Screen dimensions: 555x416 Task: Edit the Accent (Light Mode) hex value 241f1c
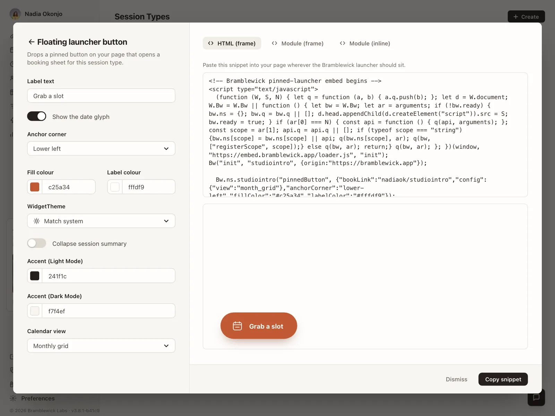pos(109,276)
